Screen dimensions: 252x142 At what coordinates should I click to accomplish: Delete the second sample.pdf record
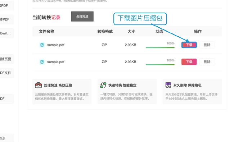pos(207,62)
